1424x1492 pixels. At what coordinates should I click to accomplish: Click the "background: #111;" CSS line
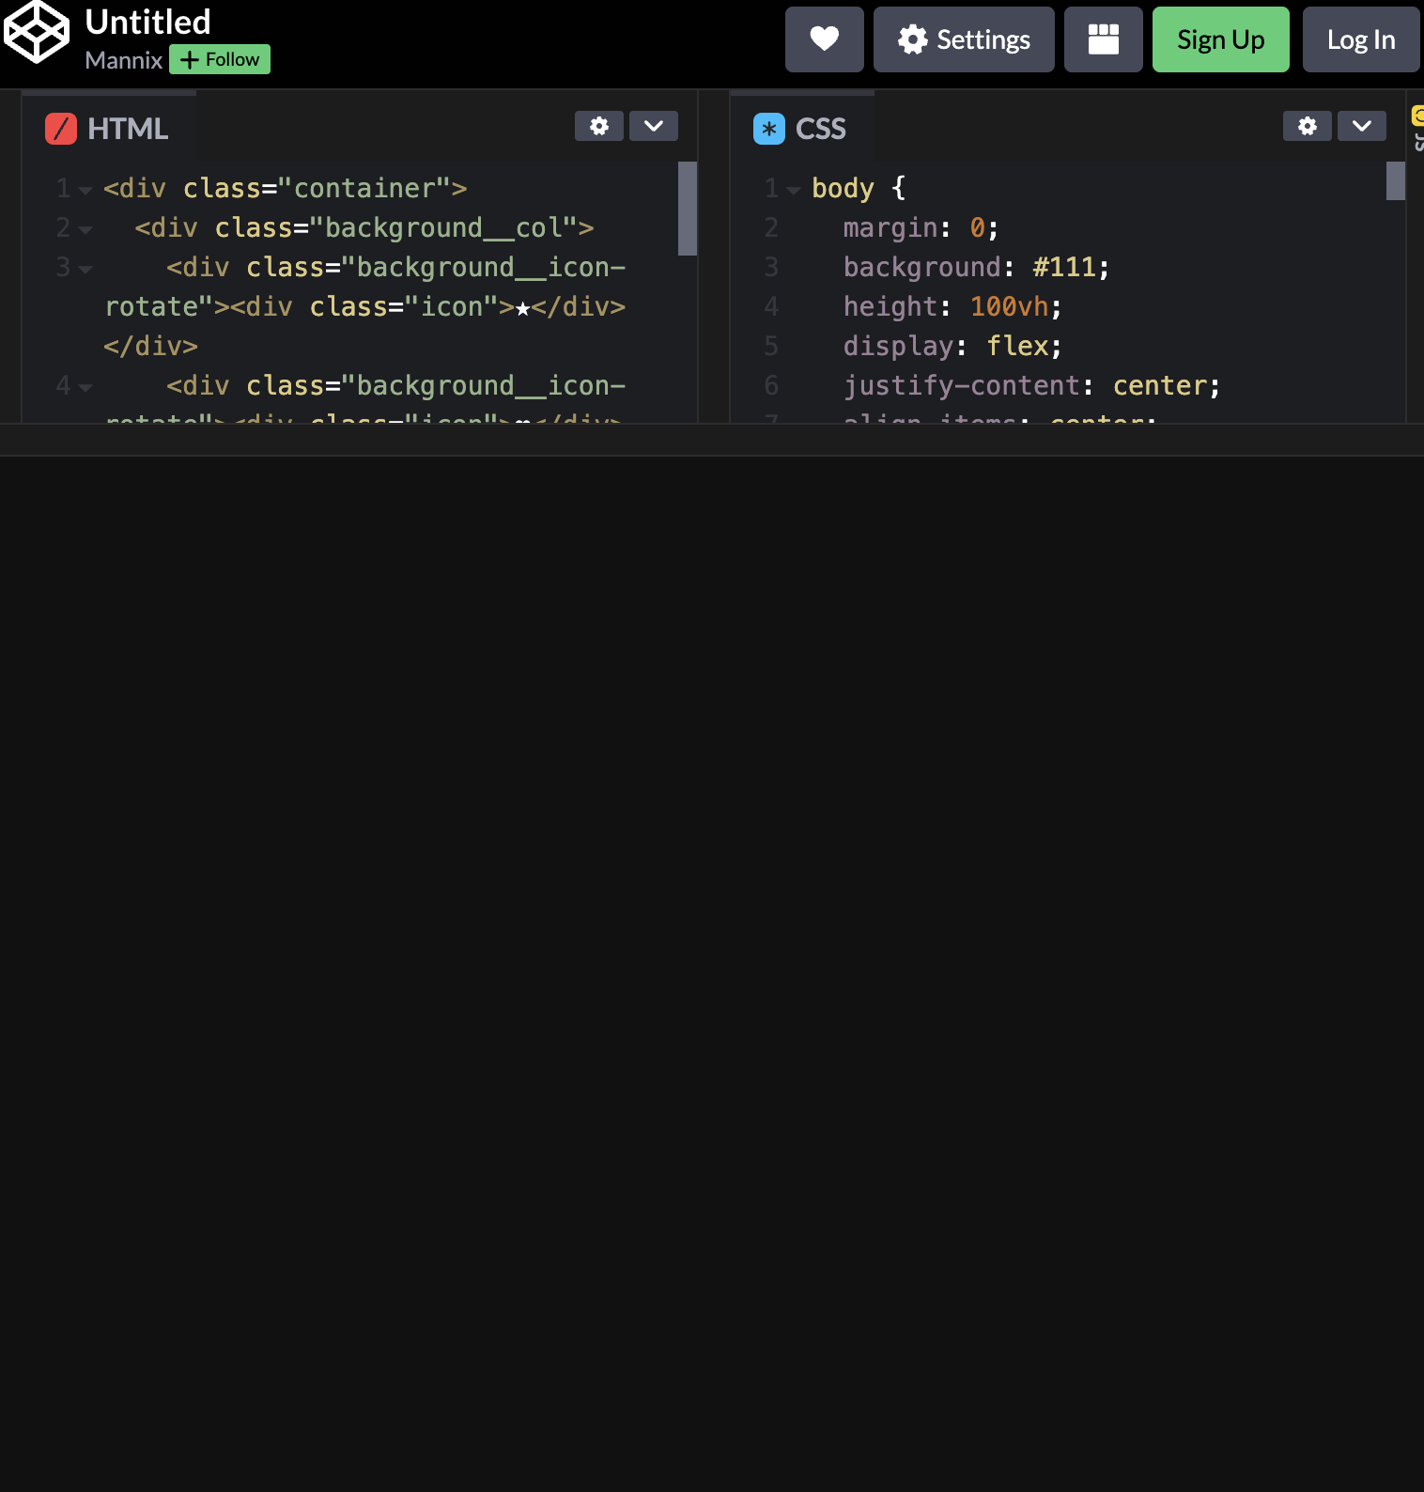coord(976,267)
